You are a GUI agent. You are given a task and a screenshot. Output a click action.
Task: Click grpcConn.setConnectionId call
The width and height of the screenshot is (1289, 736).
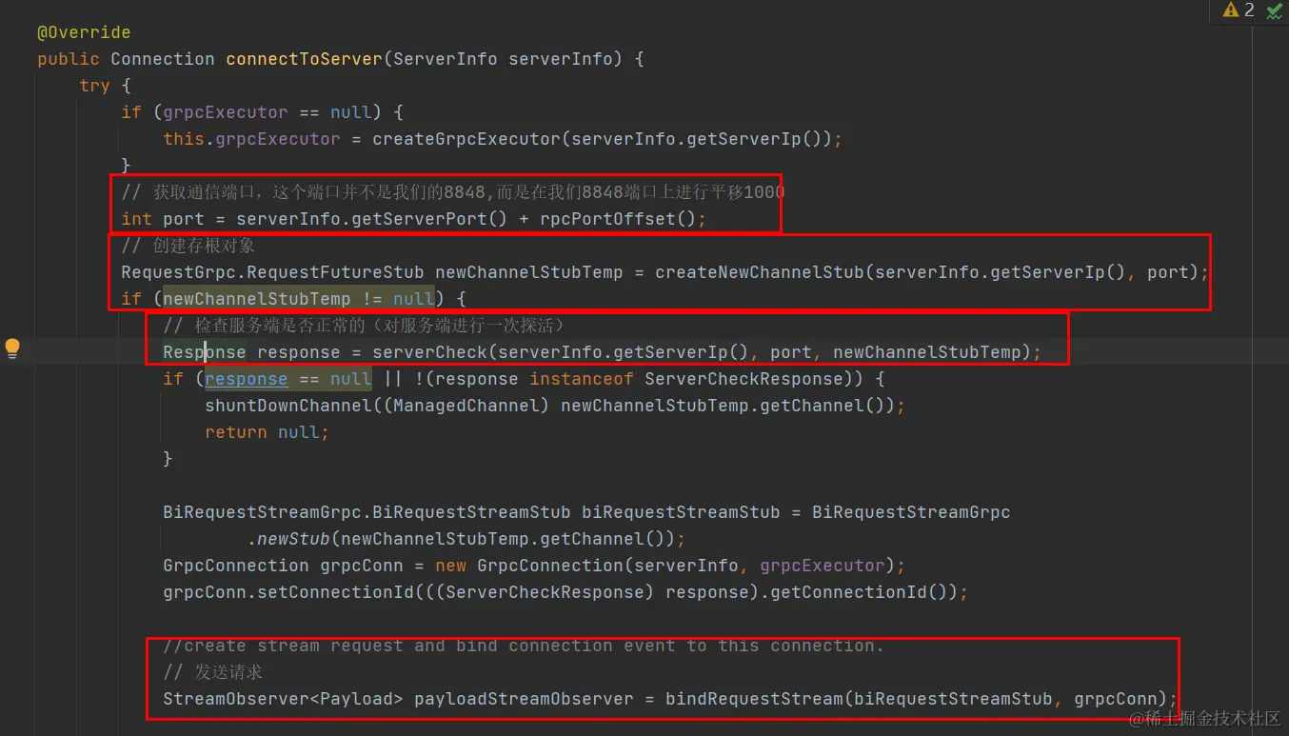click(288, 592)
